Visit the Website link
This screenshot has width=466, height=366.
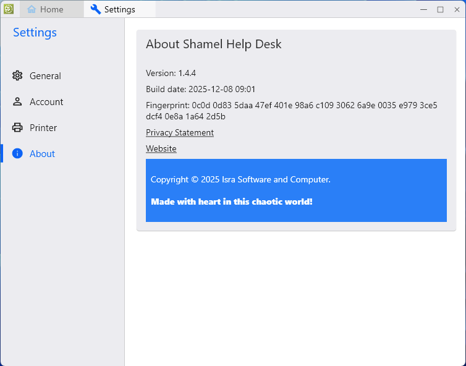pyautogui.click(x=161, y=149)
